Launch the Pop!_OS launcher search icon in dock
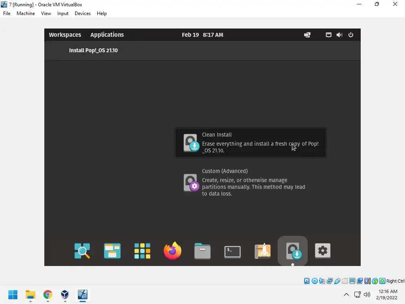Screen dimensions: 405x304 [x=82, y=251]
